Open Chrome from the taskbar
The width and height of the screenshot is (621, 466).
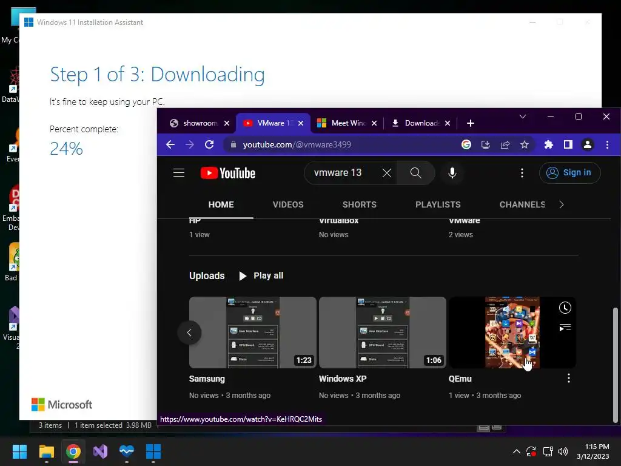(x=73, y=451)
